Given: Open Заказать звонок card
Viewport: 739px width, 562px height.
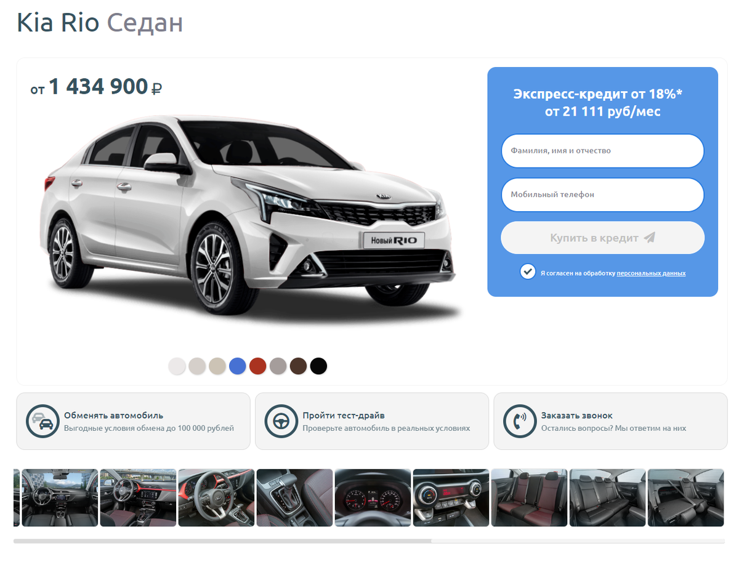Looking at the screenshot, I should coord(610,421).
